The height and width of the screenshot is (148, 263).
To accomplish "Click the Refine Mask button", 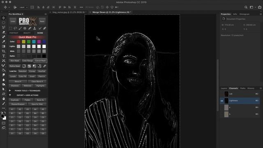I will coord(15,66).
